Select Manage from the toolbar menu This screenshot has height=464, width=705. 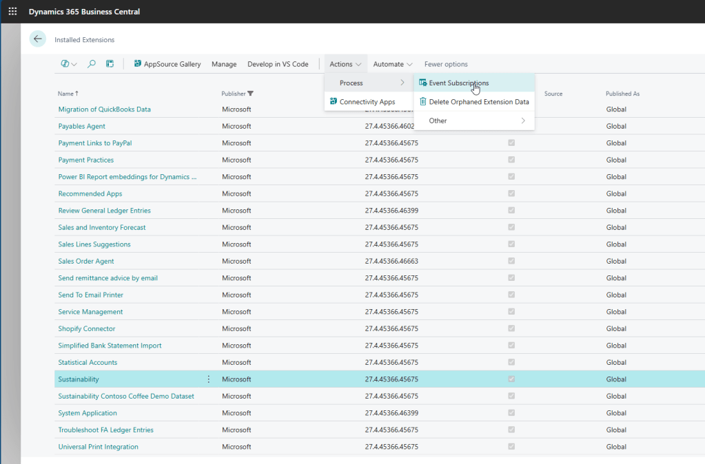point(224,63)
